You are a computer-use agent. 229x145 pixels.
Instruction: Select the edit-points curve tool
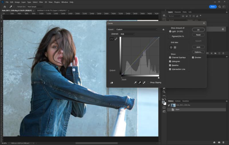[x=112, y=39]
